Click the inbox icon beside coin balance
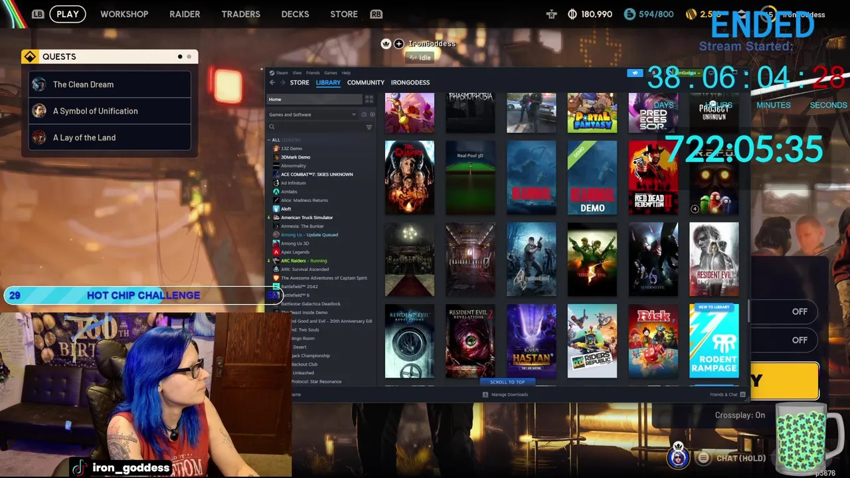850x478 pixels. [x=551, y=14]
